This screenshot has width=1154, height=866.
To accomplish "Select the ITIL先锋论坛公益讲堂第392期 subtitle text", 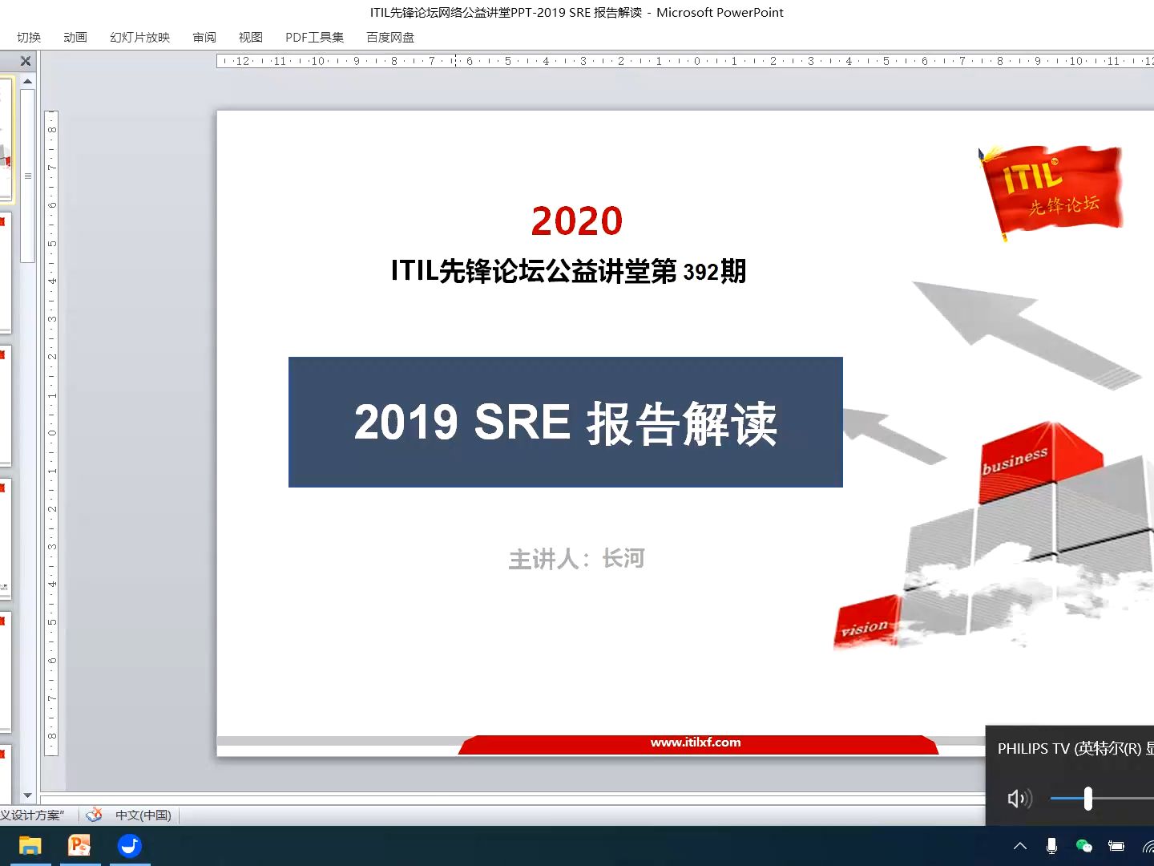I will (568, 271).
